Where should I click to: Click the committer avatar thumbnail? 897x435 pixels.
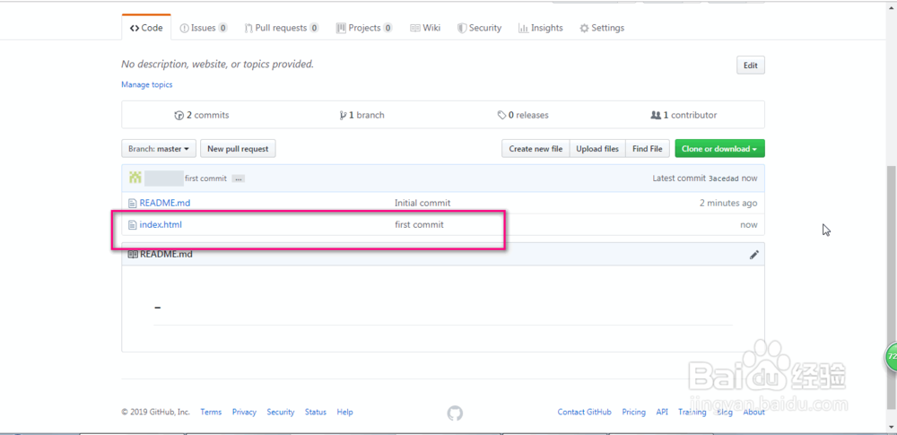pyautogui.click(x=135, y=178)
